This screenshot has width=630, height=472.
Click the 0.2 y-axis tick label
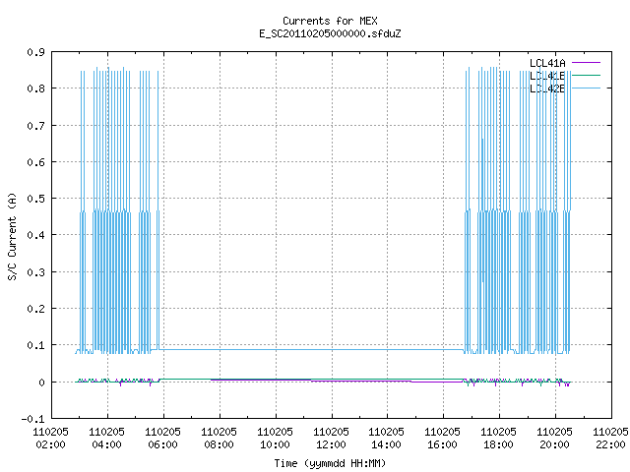coord(35,309)
